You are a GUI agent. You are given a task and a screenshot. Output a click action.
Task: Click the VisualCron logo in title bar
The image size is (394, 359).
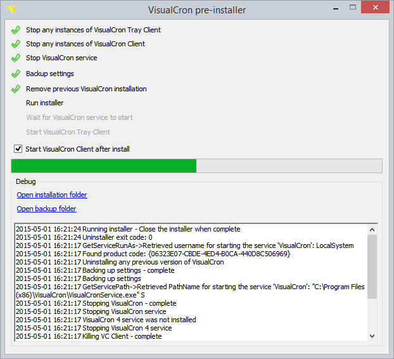pos(11,10)
